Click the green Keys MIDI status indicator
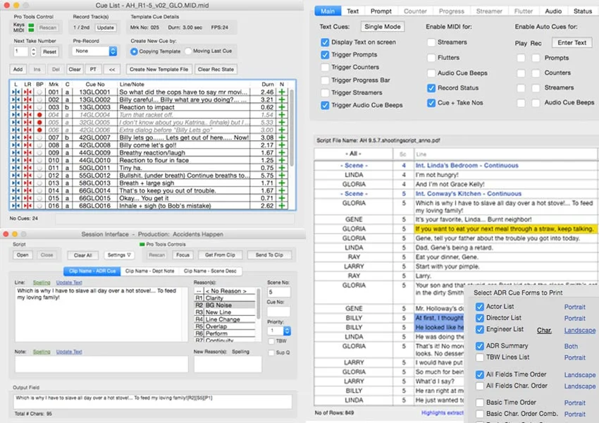This screenshot has width=599, height=423. [31, 27]
